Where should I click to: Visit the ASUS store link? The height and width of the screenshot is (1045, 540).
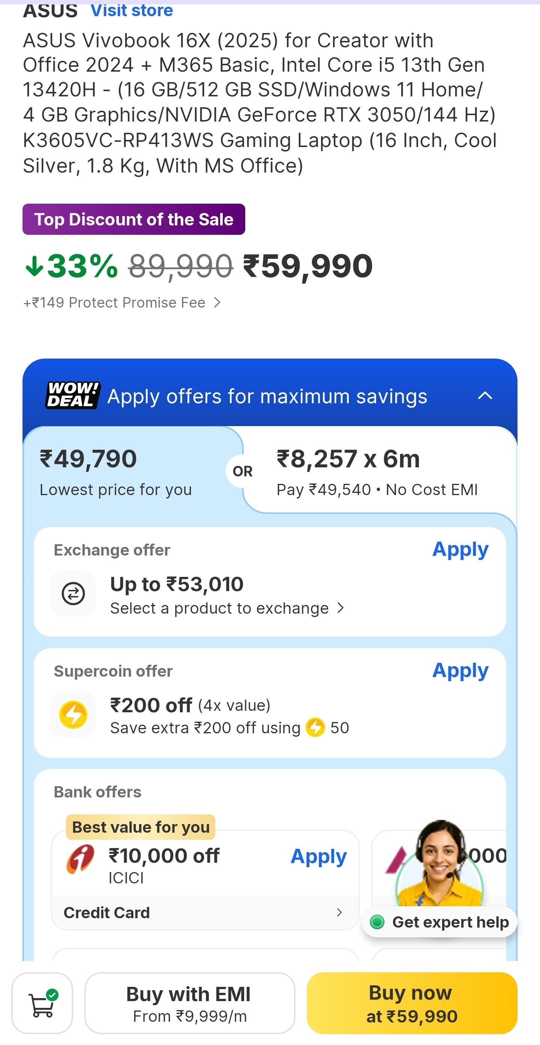pyautogui.click(x=132, y=10)
